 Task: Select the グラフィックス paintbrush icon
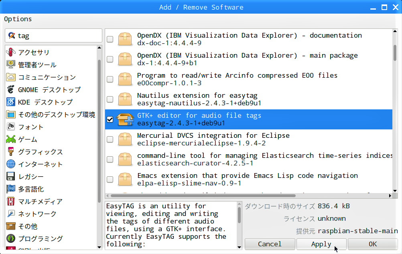[11, 151]
